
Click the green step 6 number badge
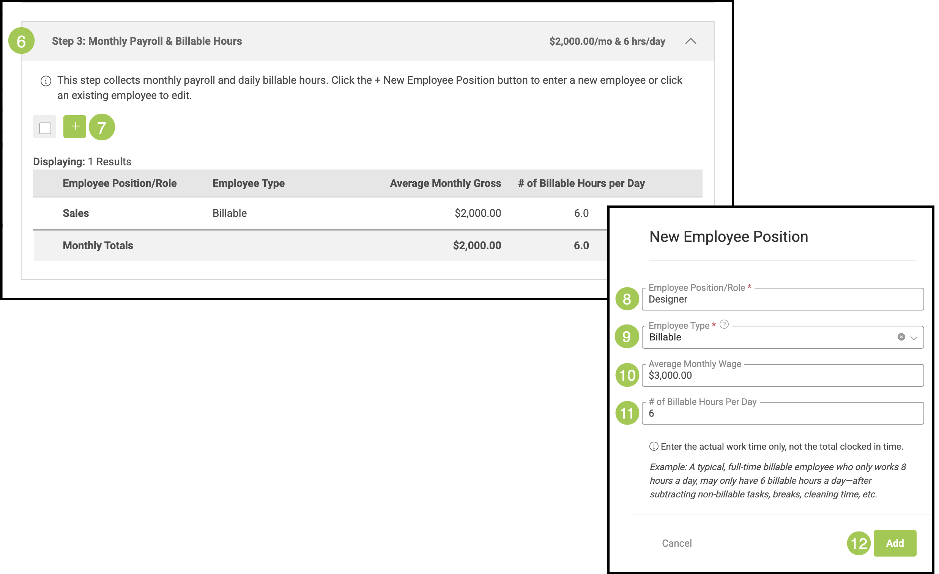tap(21, 41)
